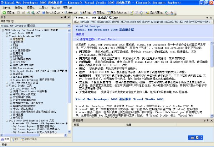Open the 工具 (Tools) menu
The height and width of the screenshot is (147, 214).
click(43, 7)
